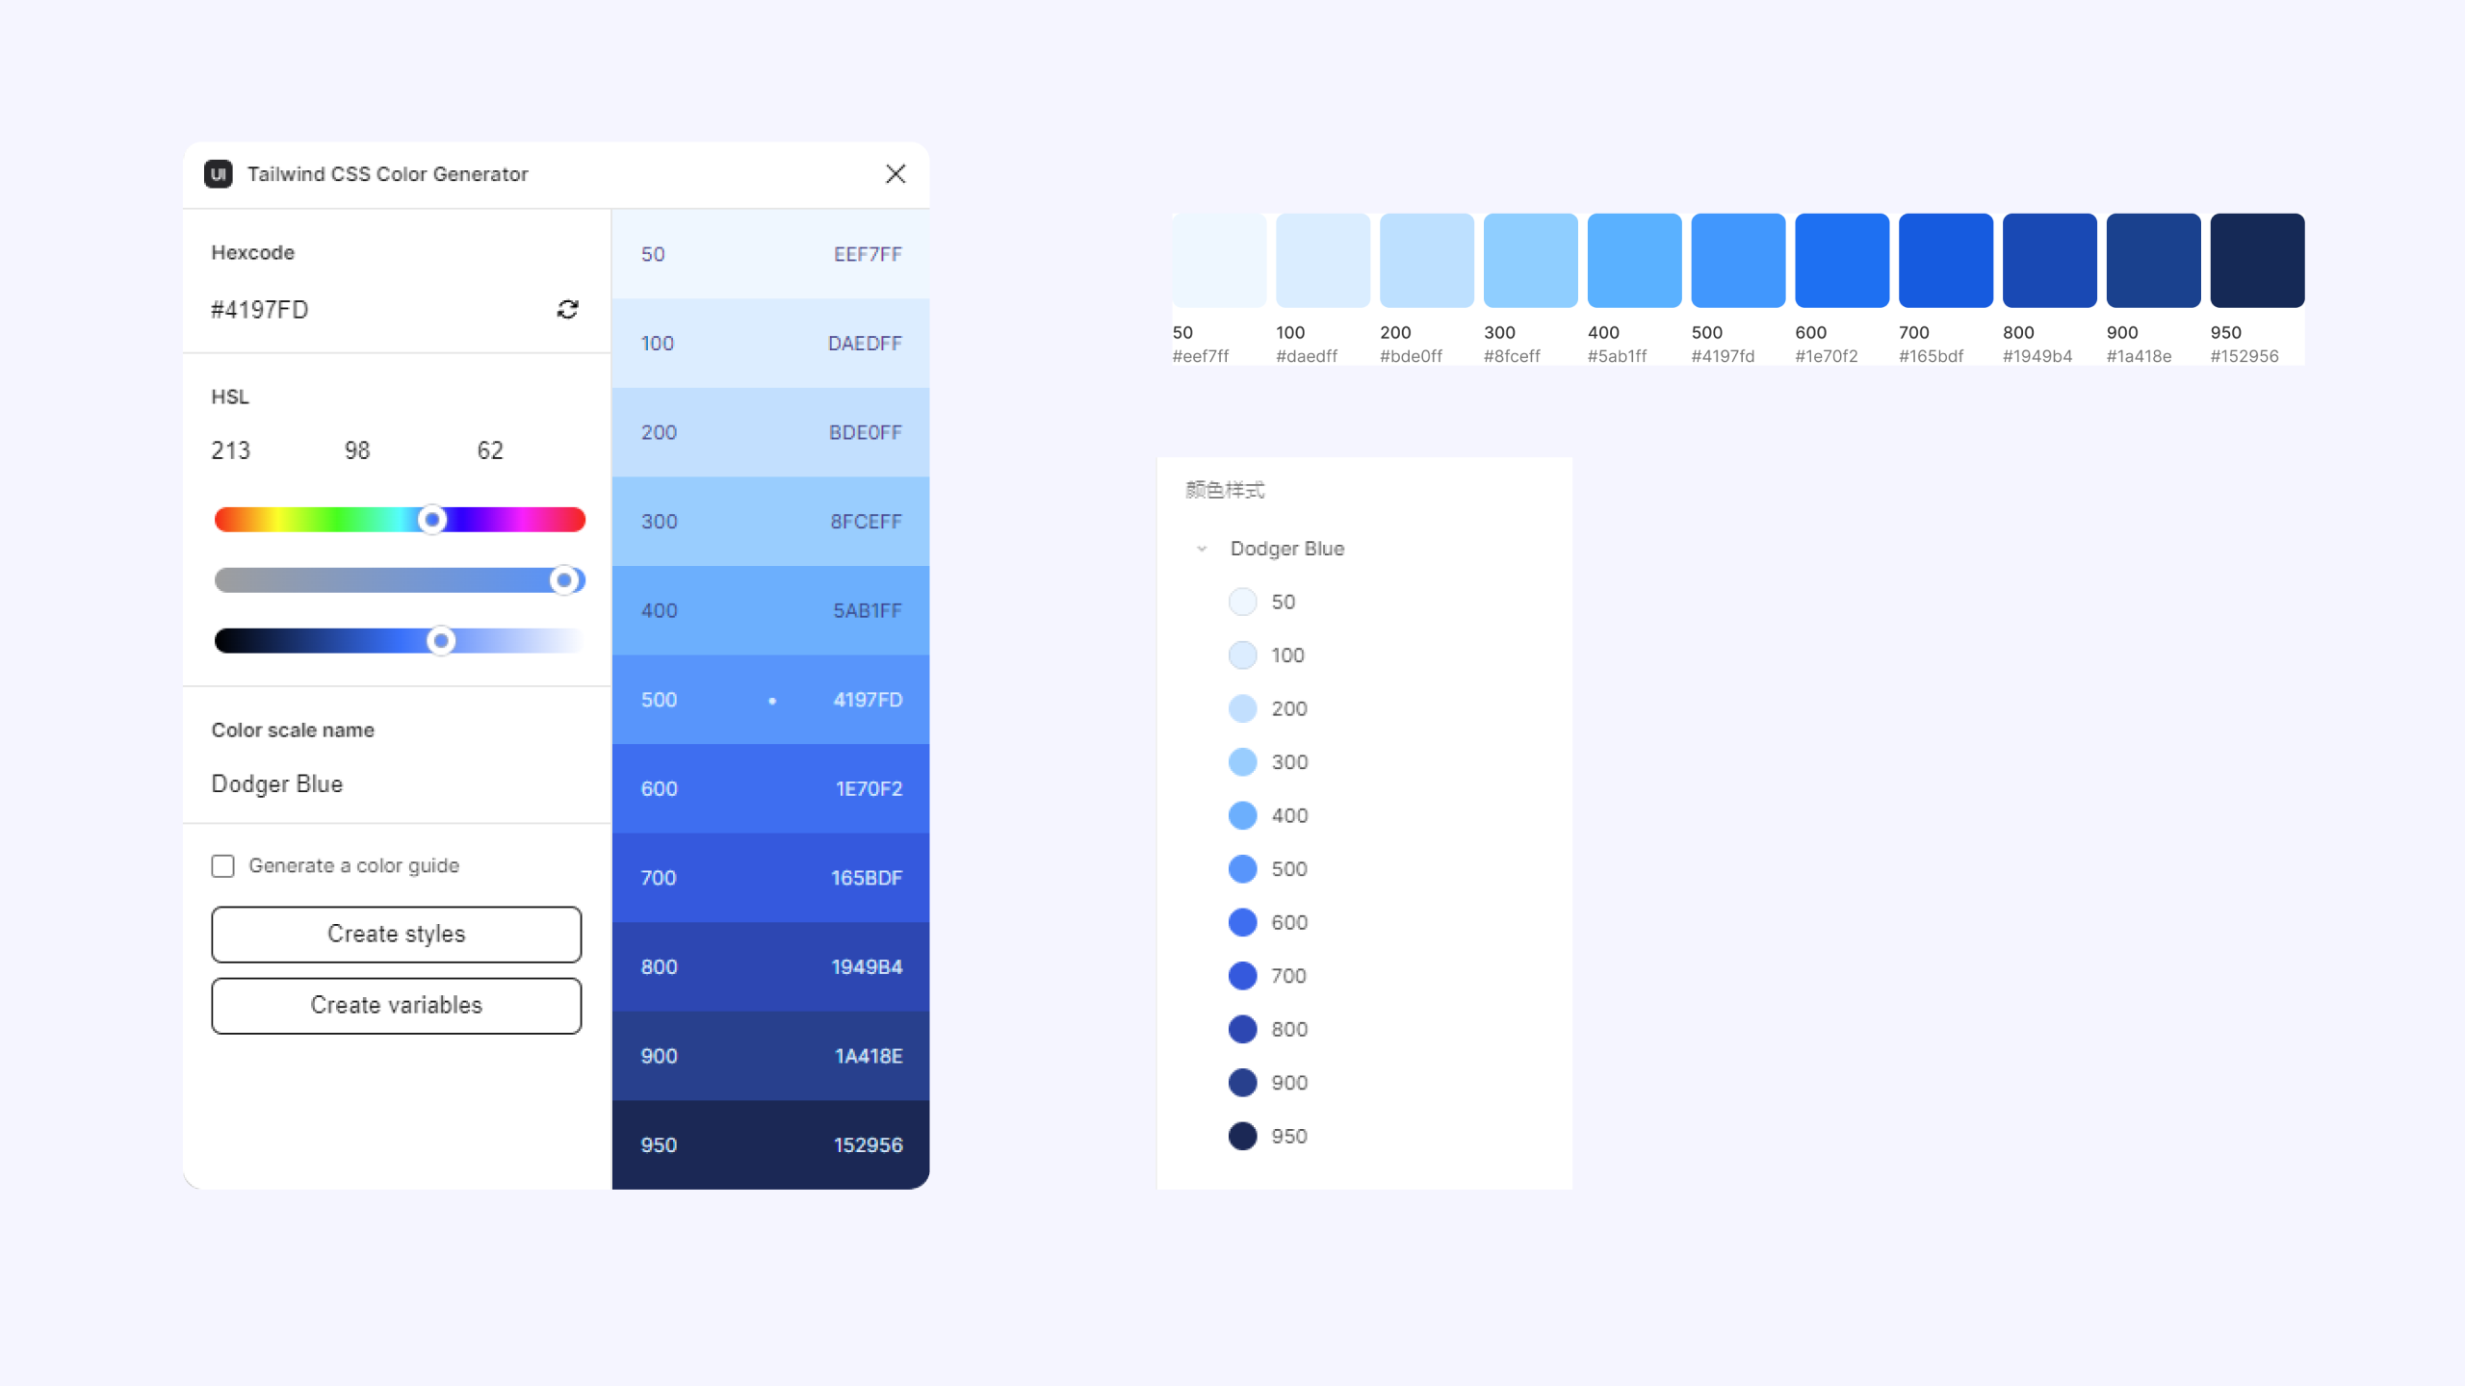Select style 700 in Dodger Blue list

1286,976
